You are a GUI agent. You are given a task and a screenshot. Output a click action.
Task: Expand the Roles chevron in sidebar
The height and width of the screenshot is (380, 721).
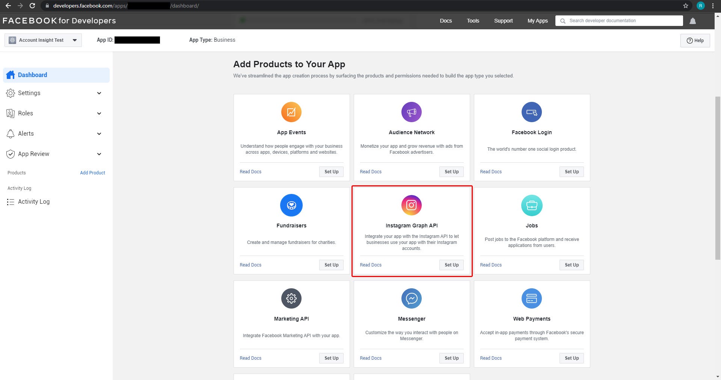click(x=99, y=114)
